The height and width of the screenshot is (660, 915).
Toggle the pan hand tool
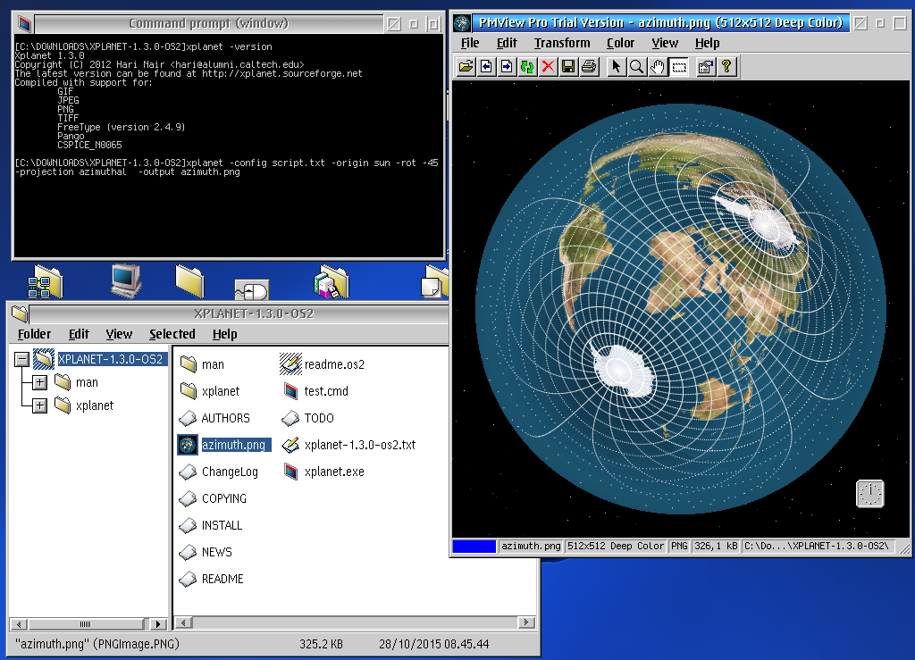click(658, 66)
